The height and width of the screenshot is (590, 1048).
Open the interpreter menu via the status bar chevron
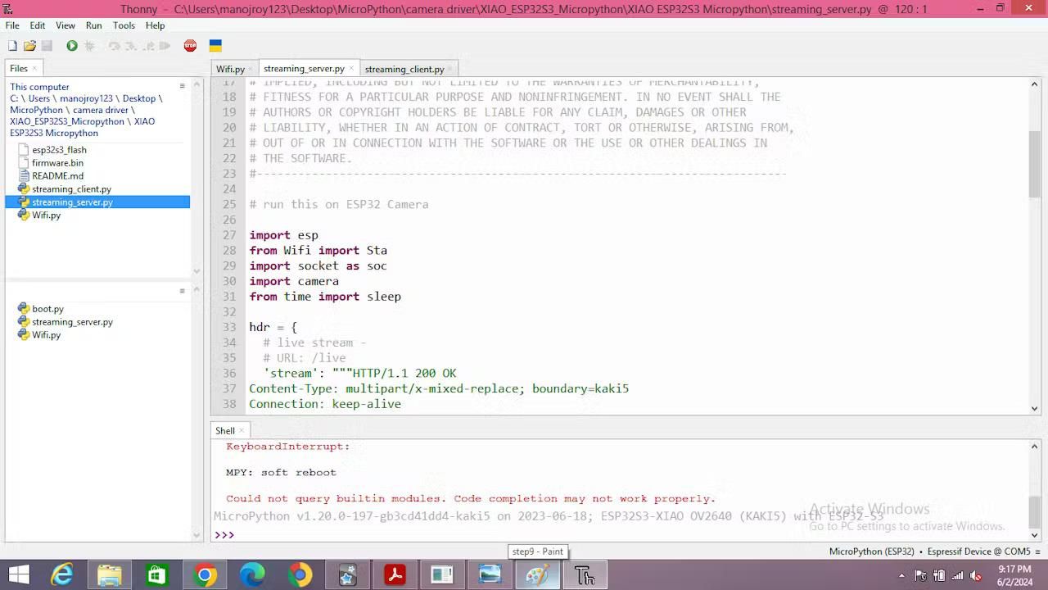(1038, 551)
